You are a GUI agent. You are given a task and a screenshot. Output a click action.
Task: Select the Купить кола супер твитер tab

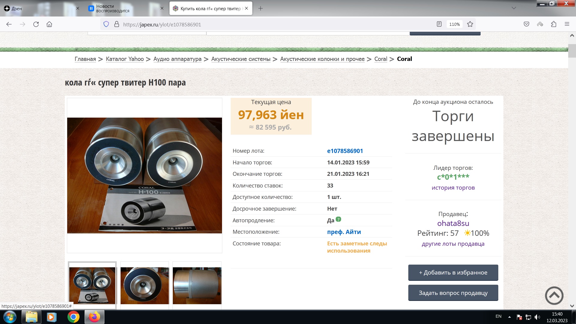(211, 8)
